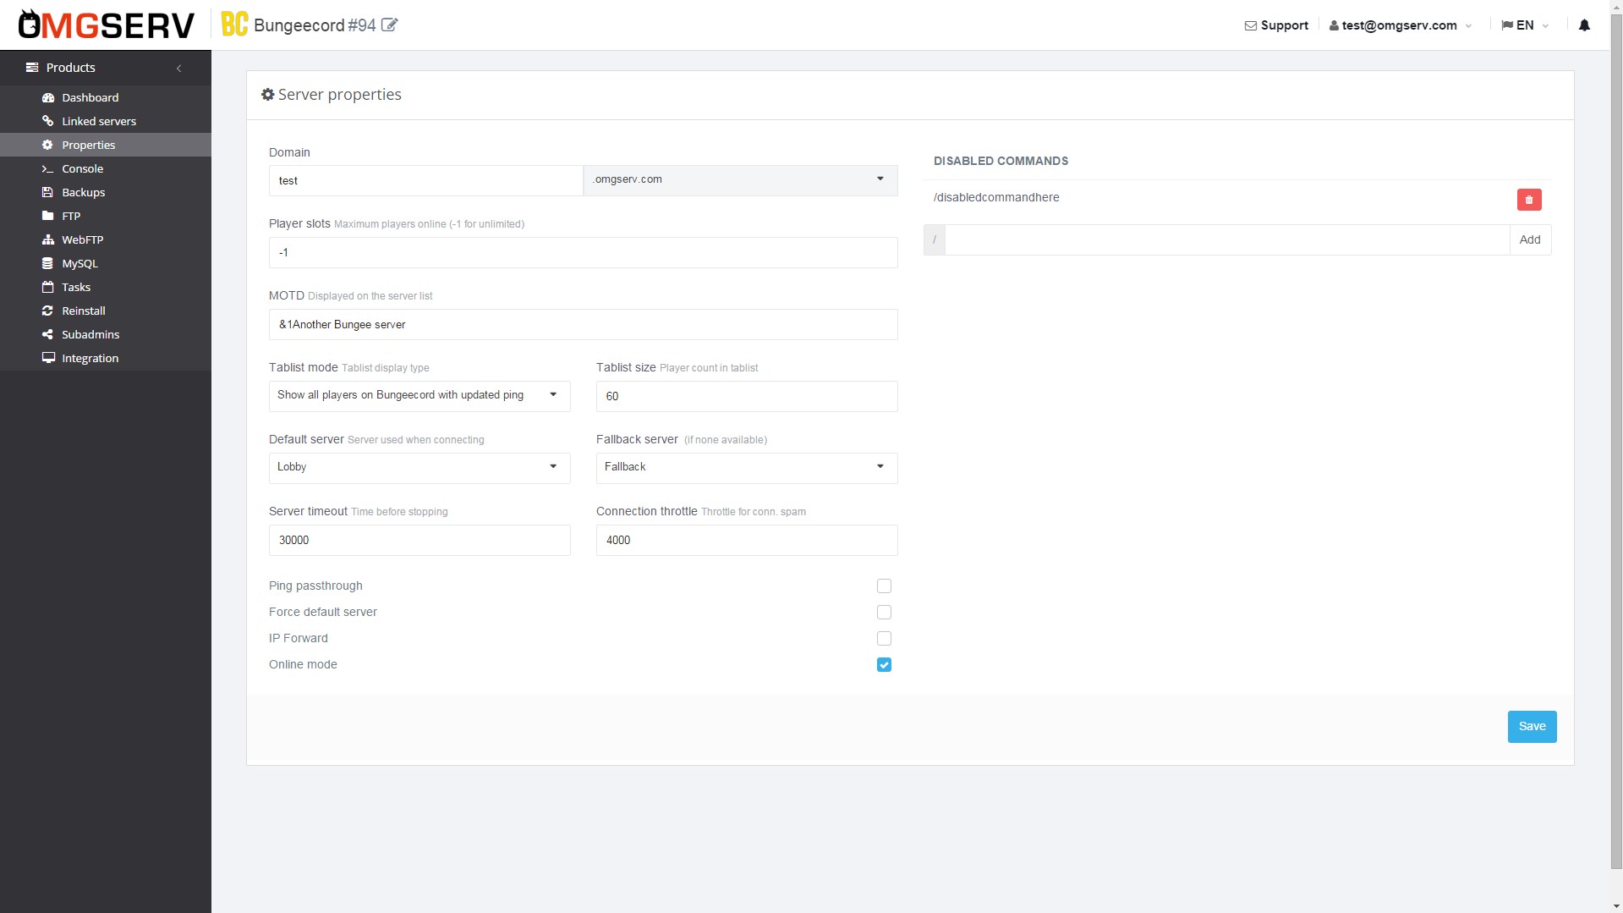Open the Default server Lobby dropdown
Screen dimensions: 1623x913
pos(419,468)
